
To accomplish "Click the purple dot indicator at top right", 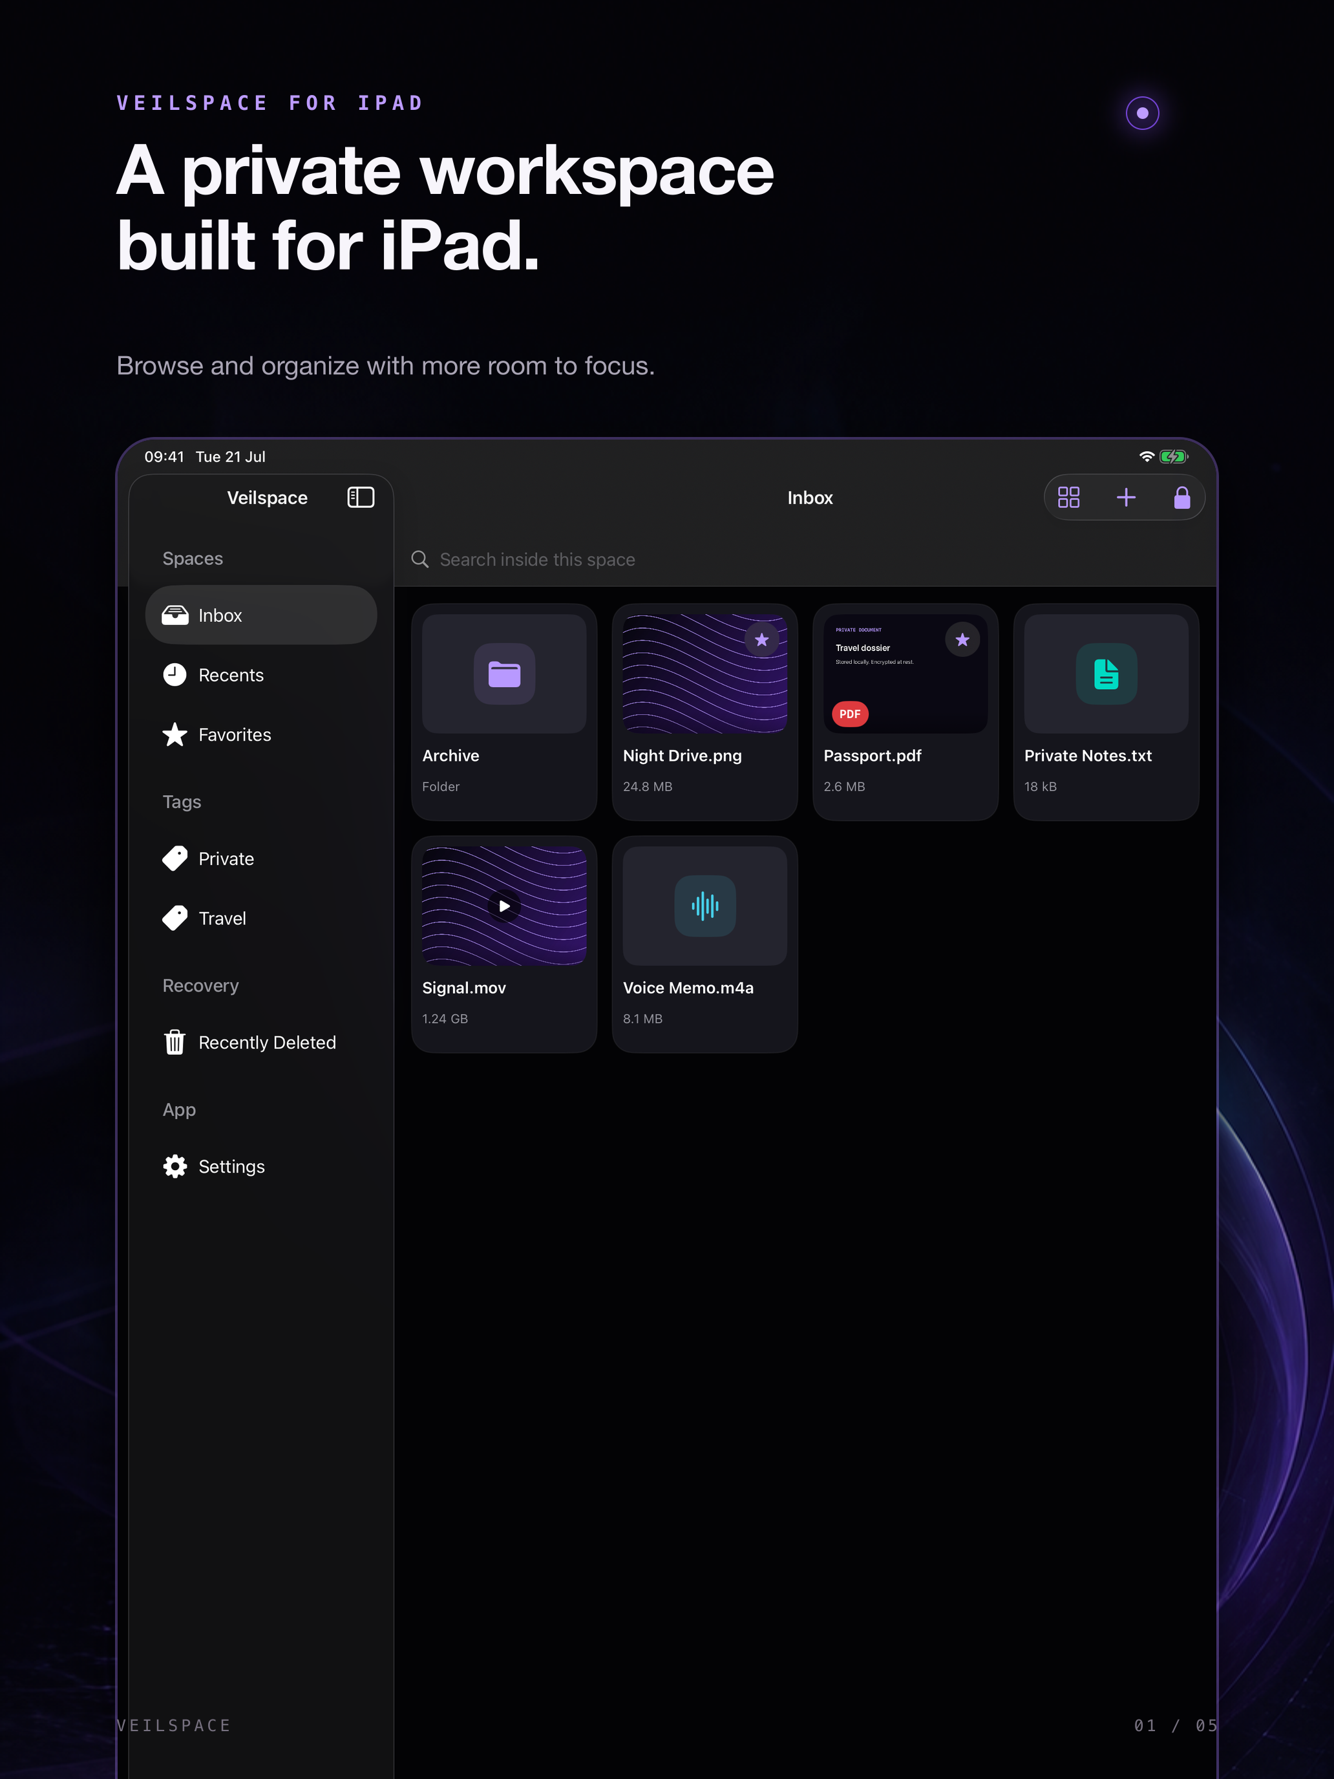I will [x=1142, y=112].
